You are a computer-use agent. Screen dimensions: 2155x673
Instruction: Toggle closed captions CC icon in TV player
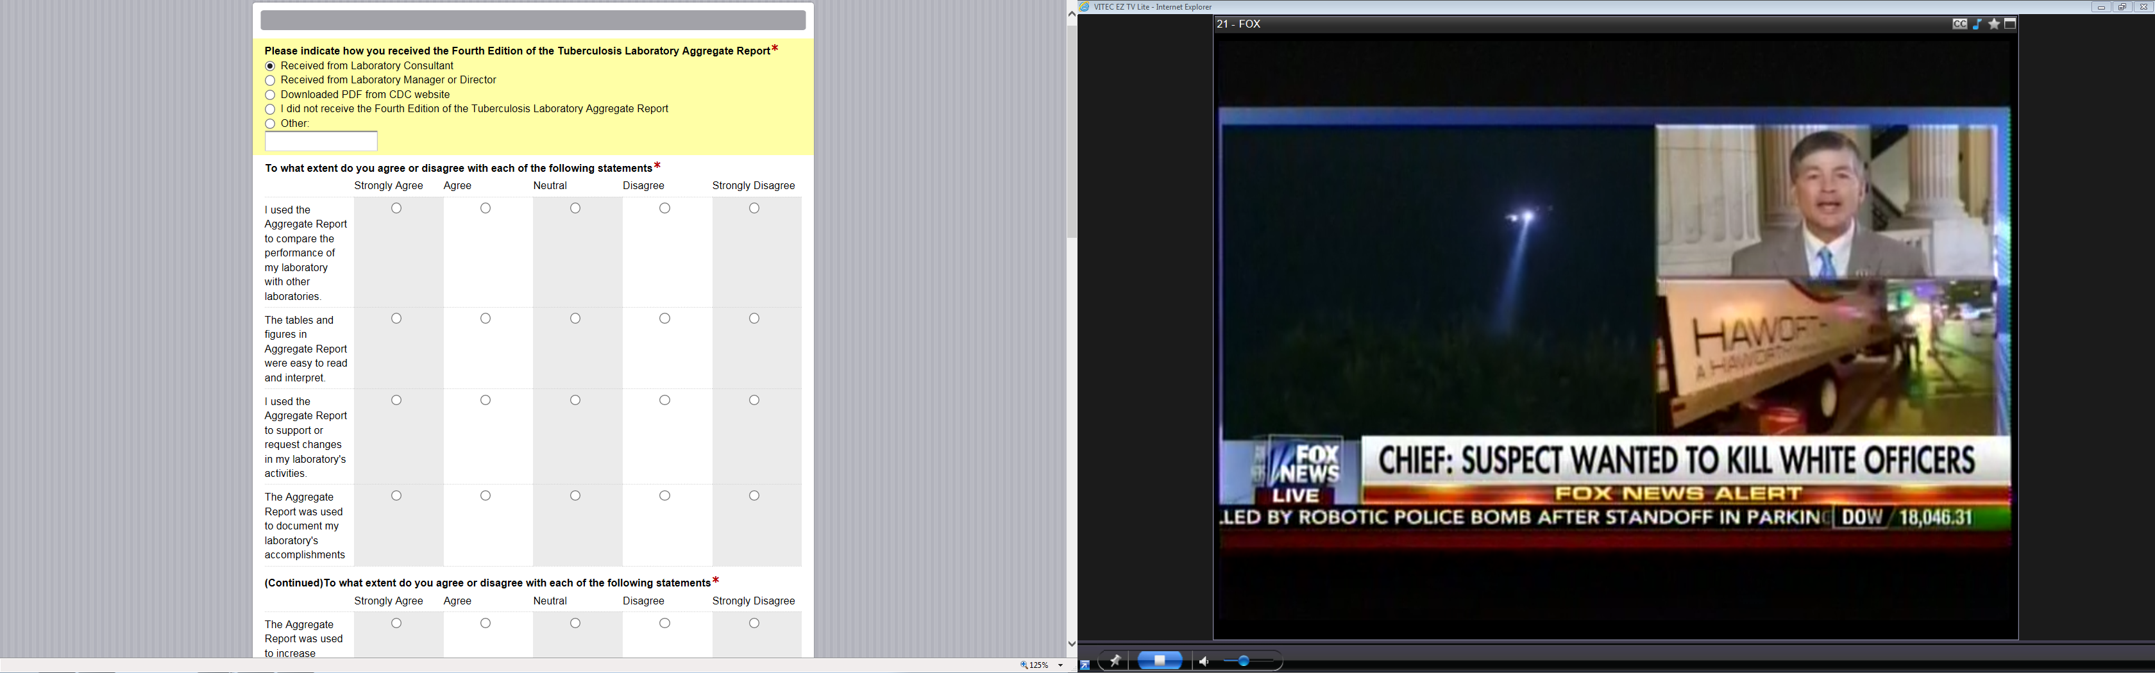tap(1959, 24)
